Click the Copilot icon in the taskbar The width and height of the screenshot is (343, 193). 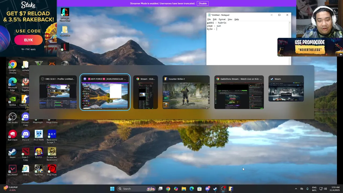(176, 189)
